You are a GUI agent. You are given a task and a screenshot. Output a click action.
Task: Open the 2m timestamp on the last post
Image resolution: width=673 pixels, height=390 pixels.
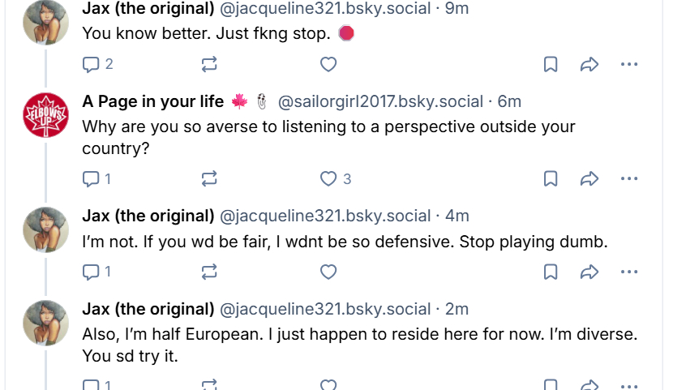[457, 310]
